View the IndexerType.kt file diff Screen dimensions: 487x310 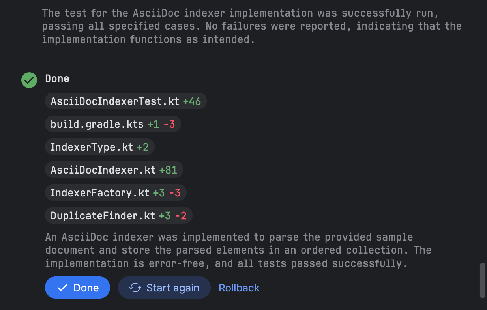pyautogui.click(x=100, y=147)
